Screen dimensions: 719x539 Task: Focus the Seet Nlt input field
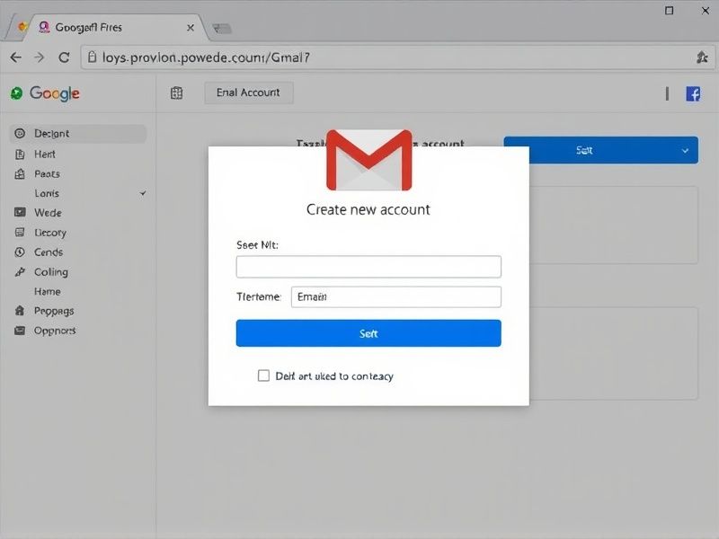368,267
